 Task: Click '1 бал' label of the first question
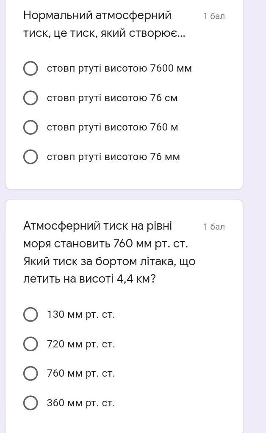[214, 16]
